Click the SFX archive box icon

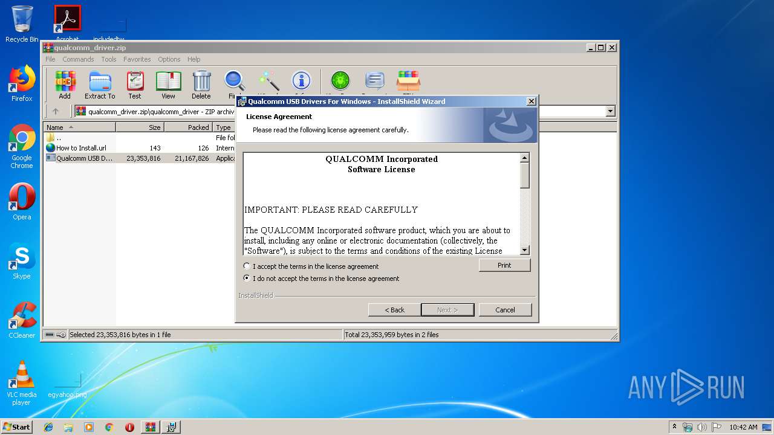point(408,82)
